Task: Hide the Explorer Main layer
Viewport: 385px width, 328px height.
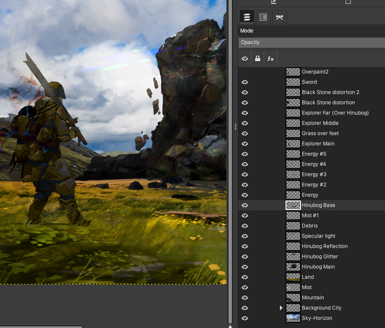Action: (x=245, y=144)
